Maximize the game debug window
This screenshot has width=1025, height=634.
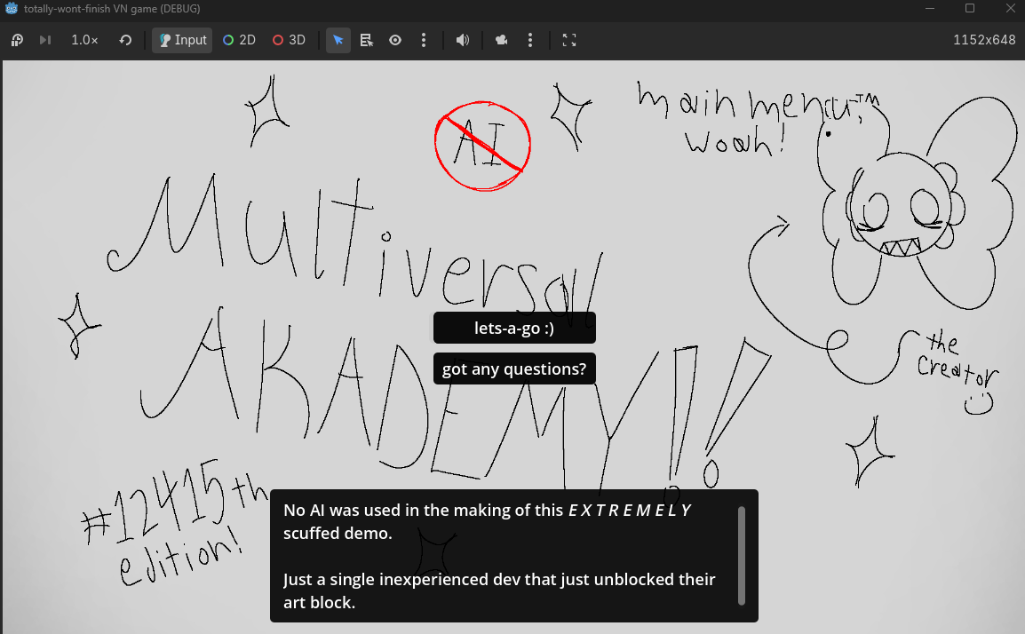[970, 9]
